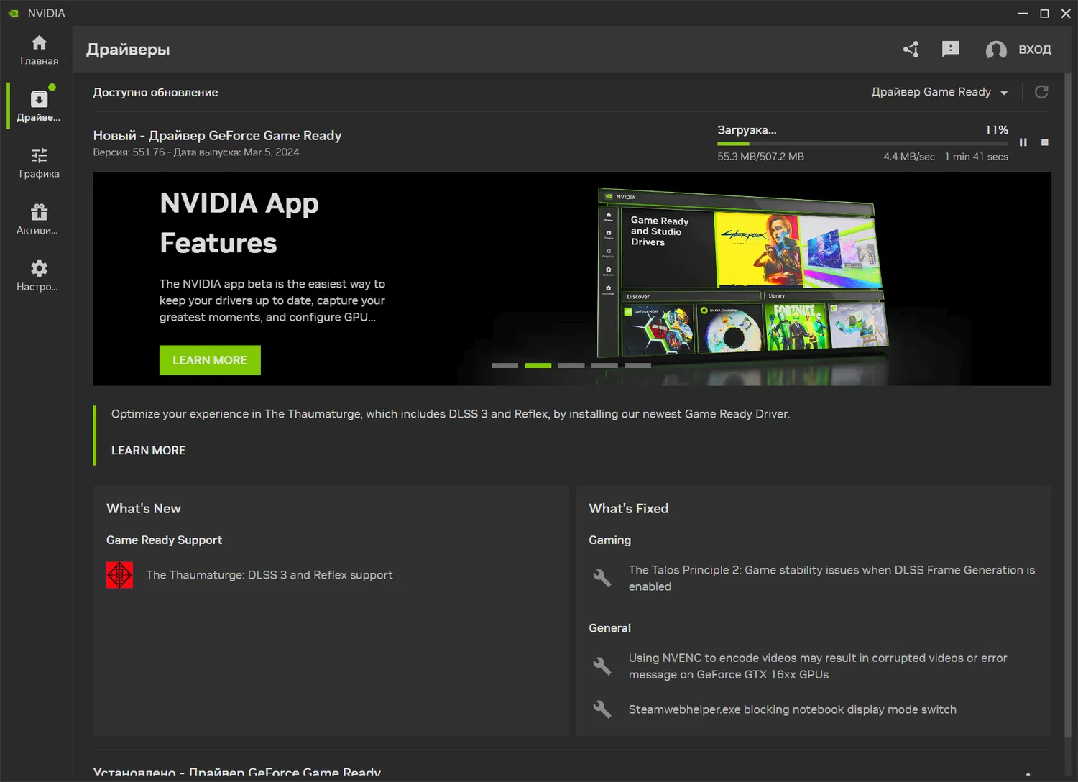This screenshot has height=782, width=1078.
Task: Refresh driver updates with circular arrow
Action: [x=1041, y=92]
